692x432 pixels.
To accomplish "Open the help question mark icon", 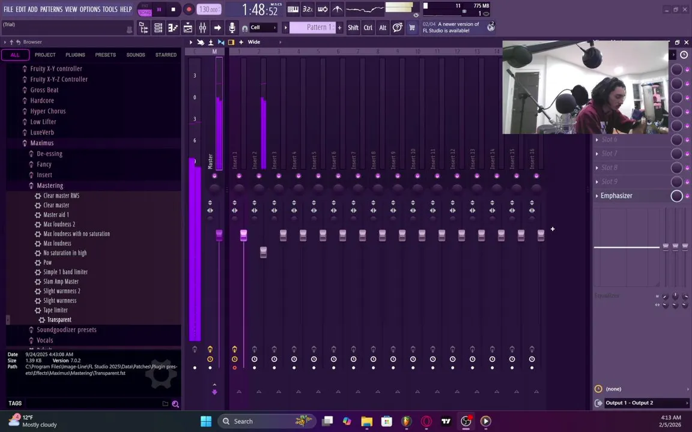I will pos(397,28).
